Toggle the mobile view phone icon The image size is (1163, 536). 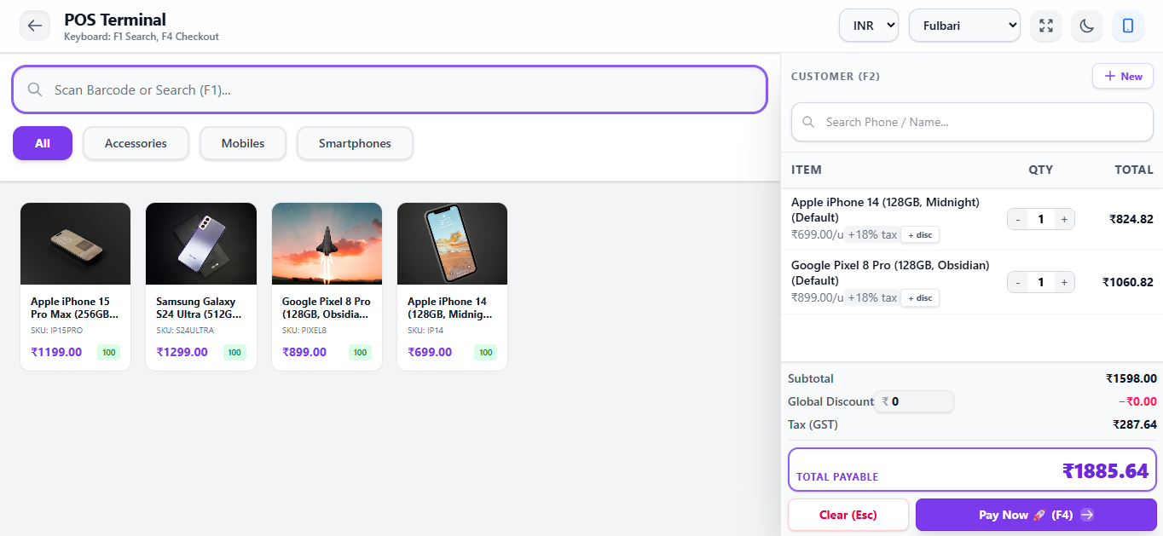click(1128, 26)
